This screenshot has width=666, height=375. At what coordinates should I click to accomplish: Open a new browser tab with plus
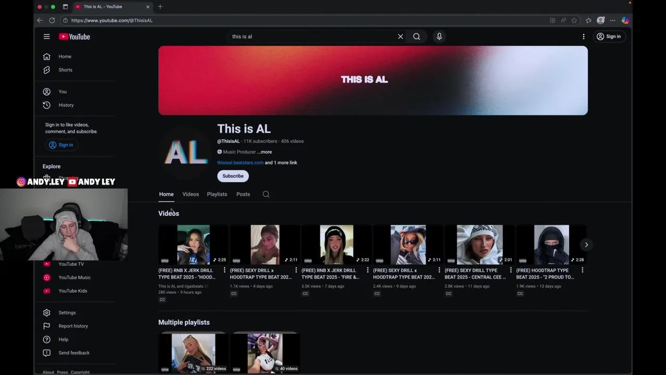click(160, 7)
